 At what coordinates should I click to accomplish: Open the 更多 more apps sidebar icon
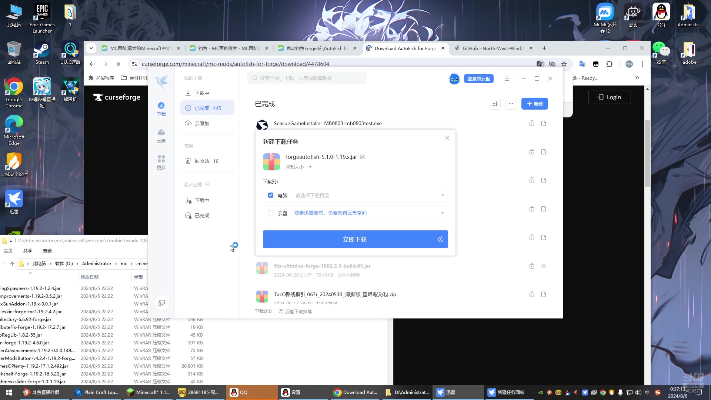(x=161, y=163)
